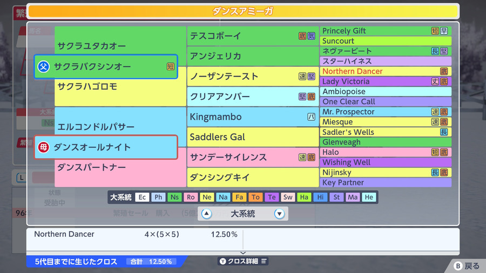Click the 底 trait icon on Miesque
The image size is (486, 273).
(x=444, y=122)
